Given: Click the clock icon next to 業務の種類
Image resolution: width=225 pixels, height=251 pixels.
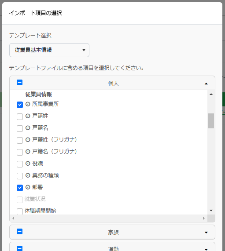Looking at the screenshot, I should coord(28,175).
